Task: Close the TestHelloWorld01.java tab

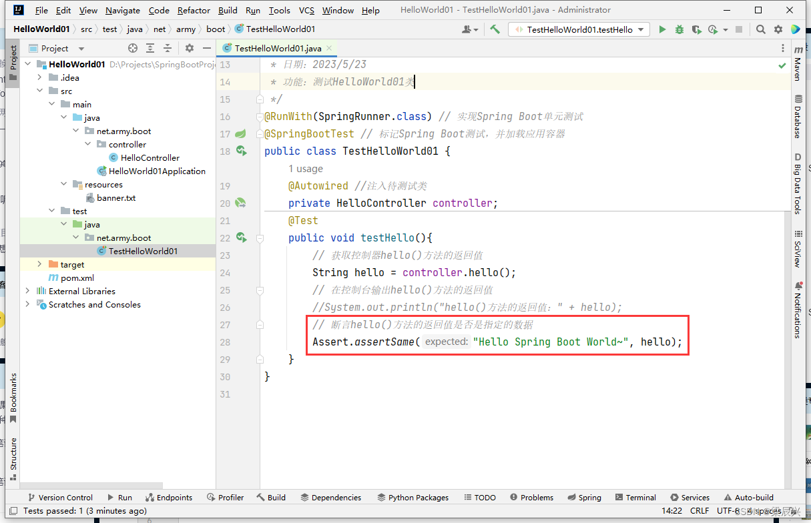Action: pyautogui.click(x=330, y=49)
